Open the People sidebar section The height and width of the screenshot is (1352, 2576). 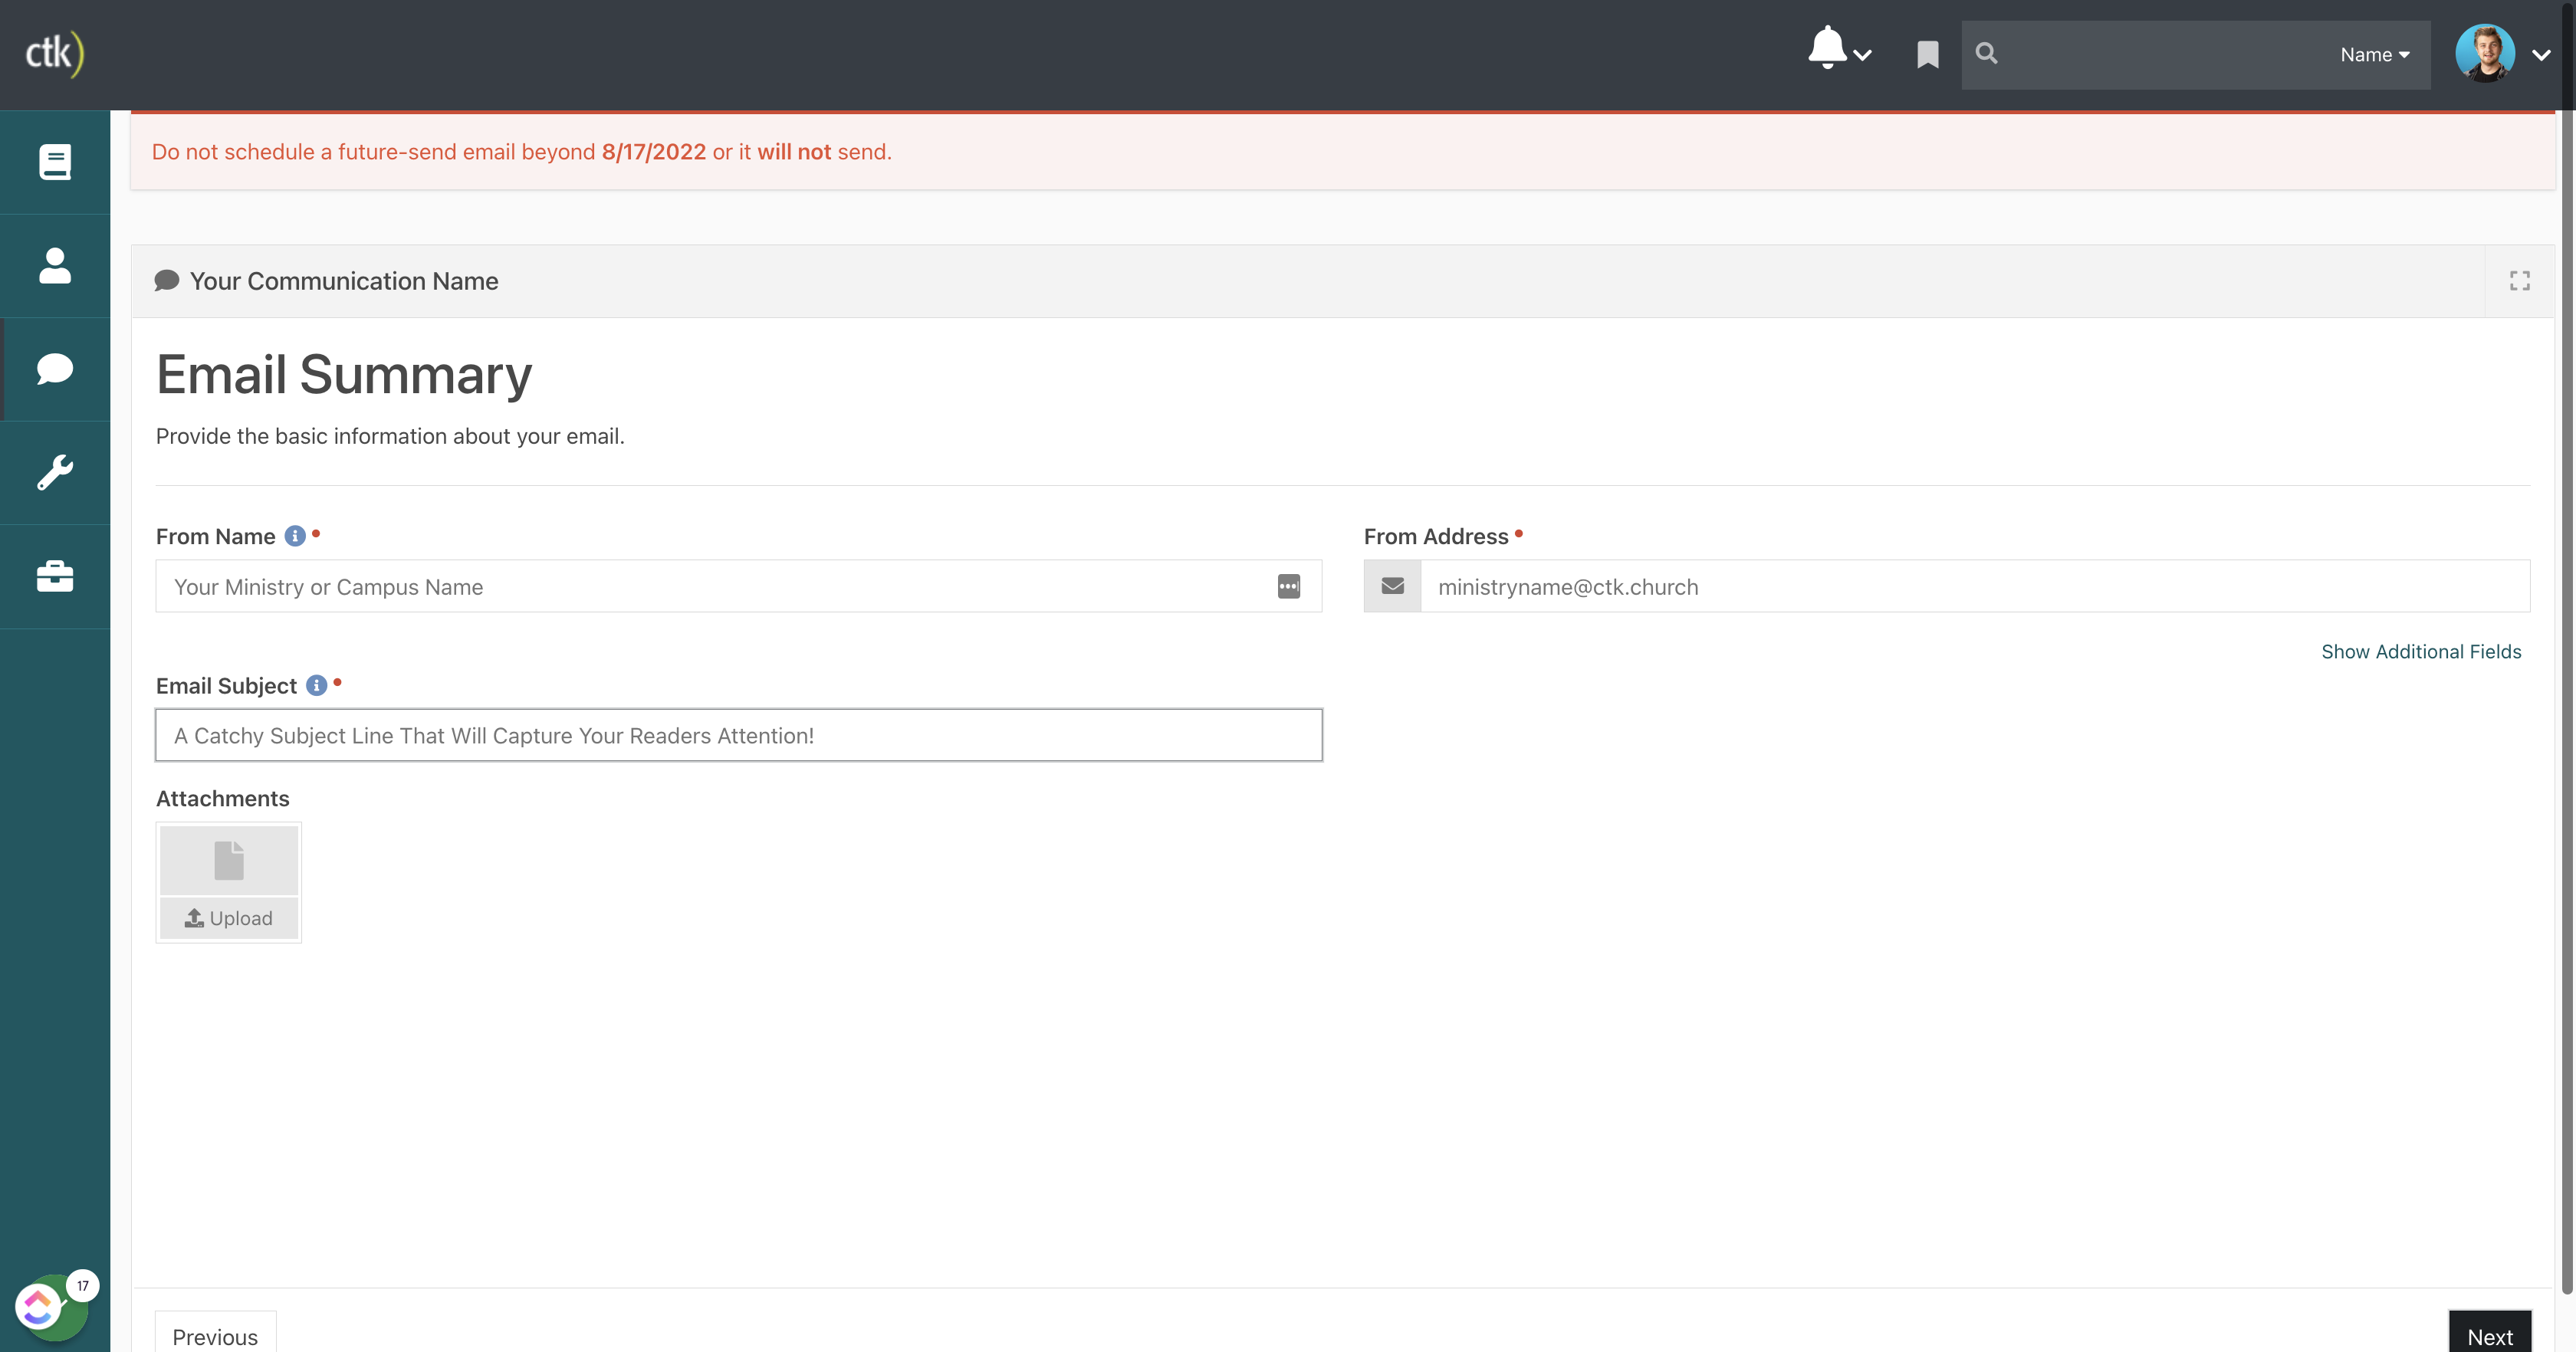coord(55,266)
